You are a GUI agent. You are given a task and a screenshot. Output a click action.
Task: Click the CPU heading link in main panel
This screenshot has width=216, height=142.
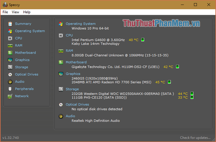click(x=69, y=35)
